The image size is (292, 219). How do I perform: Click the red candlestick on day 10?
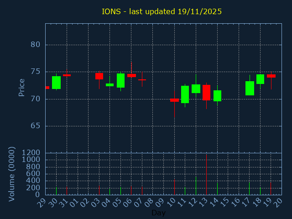(174, 100)
